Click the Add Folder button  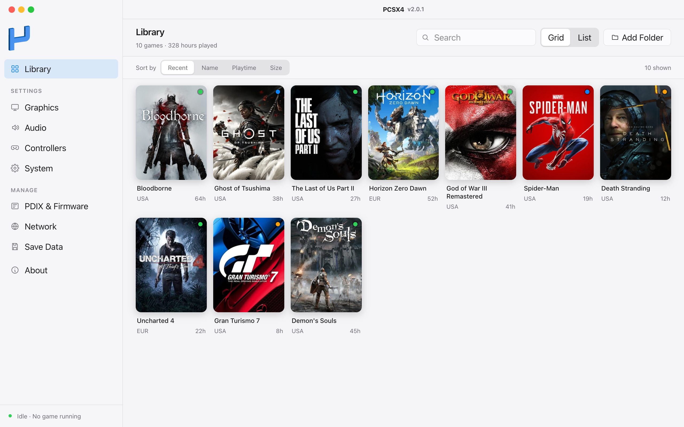[637, 38]
